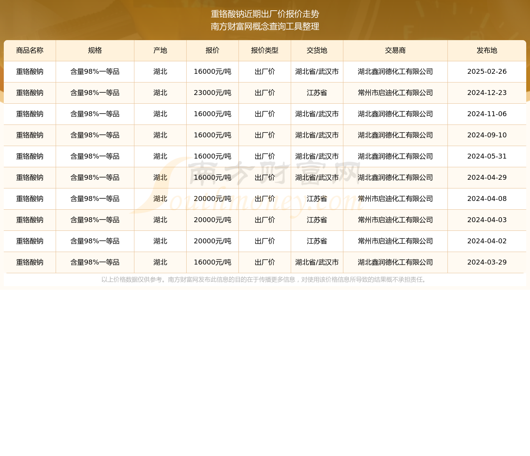Click 16000元/吨 price in the 2025-02-26 row
This screenshot has height=456, width=530.
[x=213, y=72]
